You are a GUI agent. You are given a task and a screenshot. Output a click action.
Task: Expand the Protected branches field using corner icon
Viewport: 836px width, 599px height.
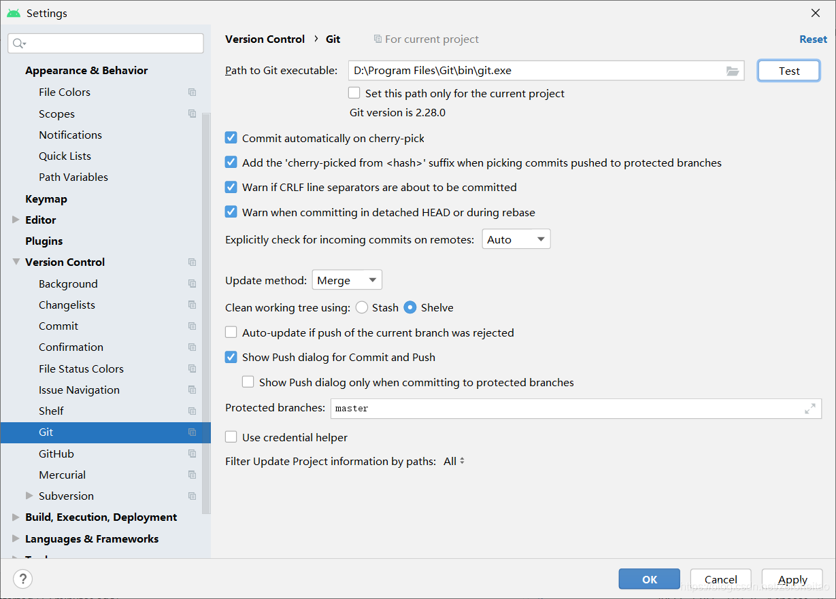(x=809, y=408)
